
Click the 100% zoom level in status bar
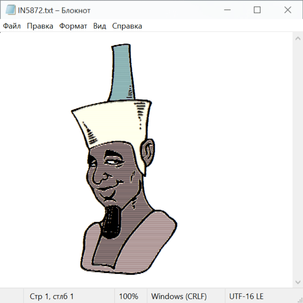pyautogui.click(x=129, y=296)
